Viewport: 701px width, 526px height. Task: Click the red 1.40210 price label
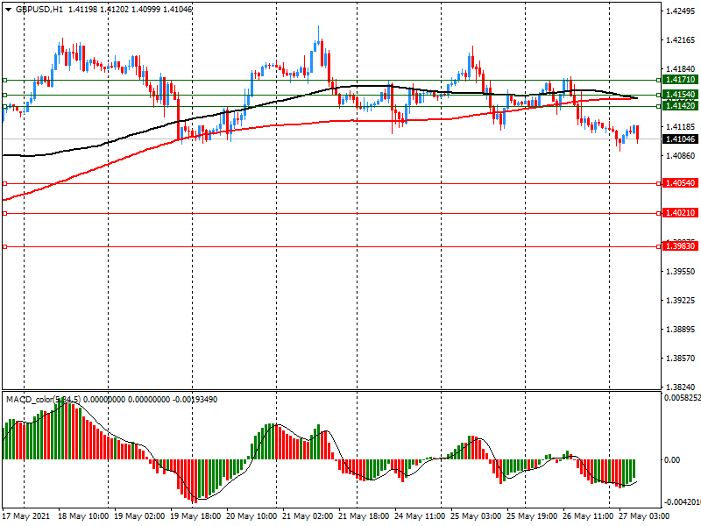679,213
